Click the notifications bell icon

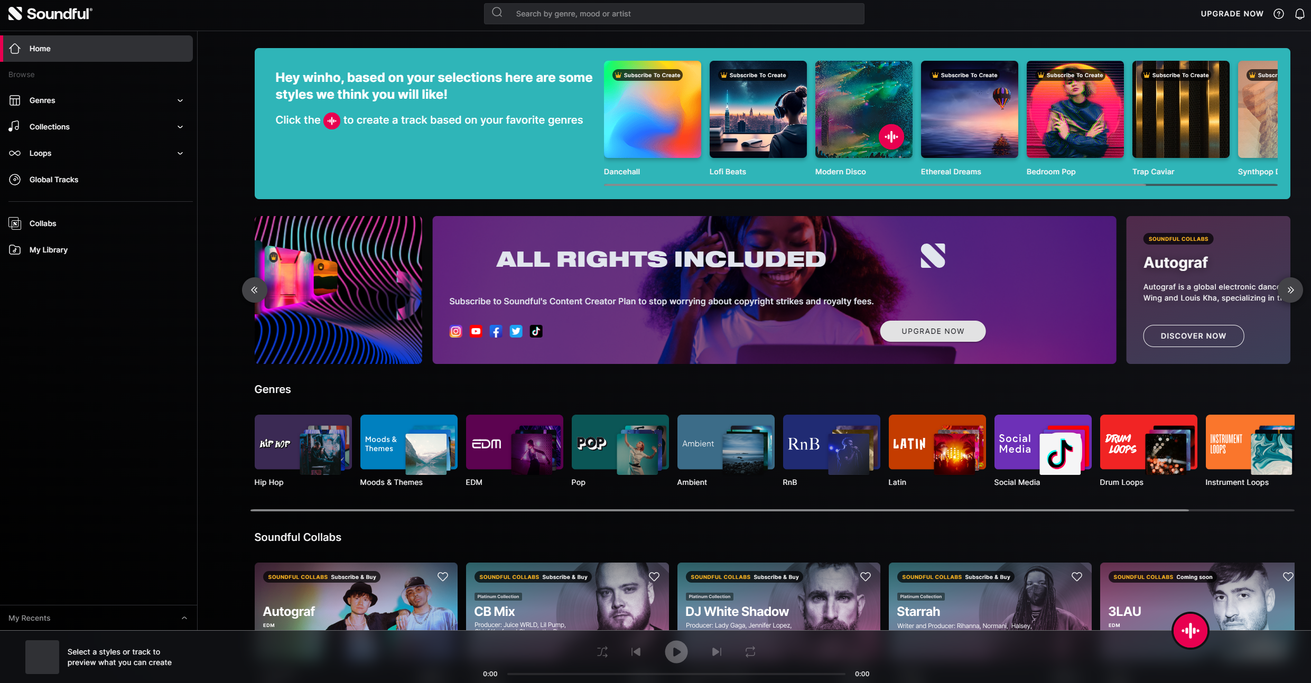[x=1299, y=14]
